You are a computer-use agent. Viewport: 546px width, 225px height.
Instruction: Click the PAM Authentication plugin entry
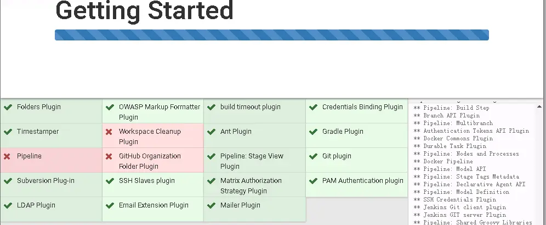[362, 181]
